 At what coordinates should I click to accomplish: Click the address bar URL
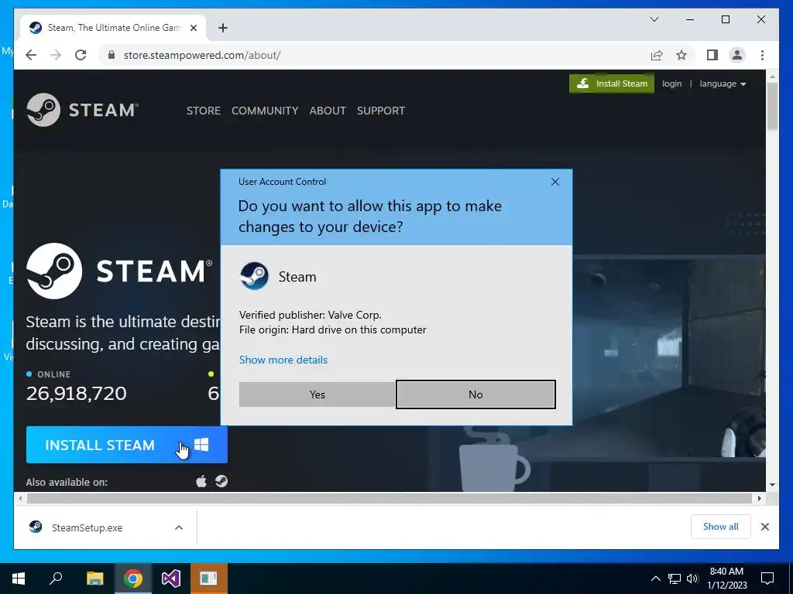coord(202,55)
